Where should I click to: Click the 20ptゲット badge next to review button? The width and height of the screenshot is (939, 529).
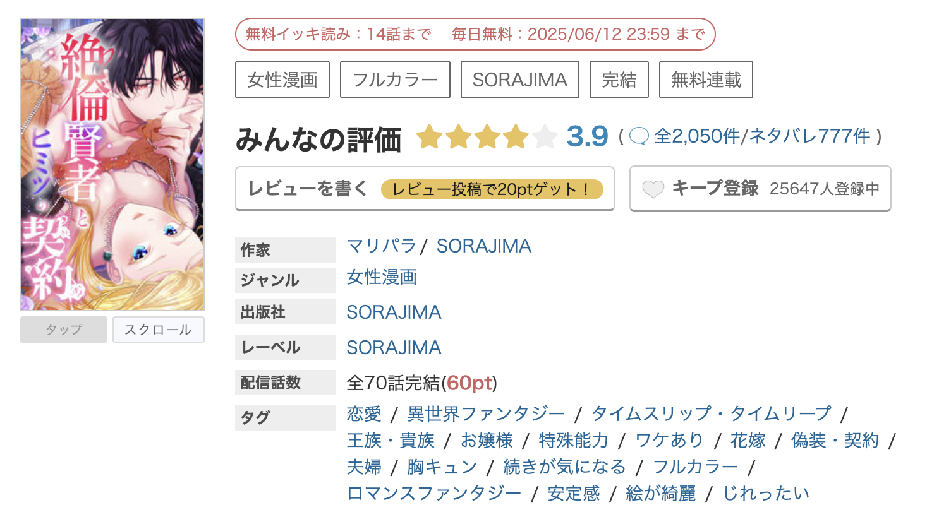[x=492, y=187]
